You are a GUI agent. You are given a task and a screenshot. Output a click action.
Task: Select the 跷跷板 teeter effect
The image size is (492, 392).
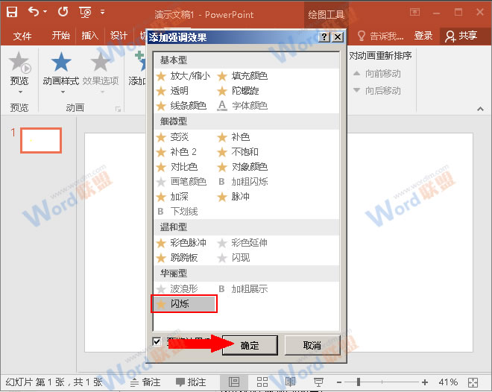point(183,258)
